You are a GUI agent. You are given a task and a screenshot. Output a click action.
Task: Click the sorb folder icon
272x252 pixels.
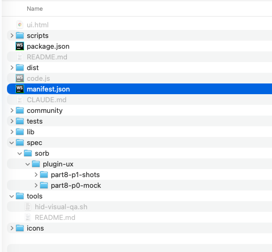[28, 153]
